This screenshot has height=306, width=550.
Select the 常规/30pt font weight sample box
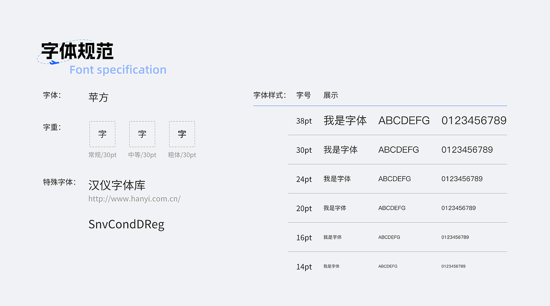(102, 134)
